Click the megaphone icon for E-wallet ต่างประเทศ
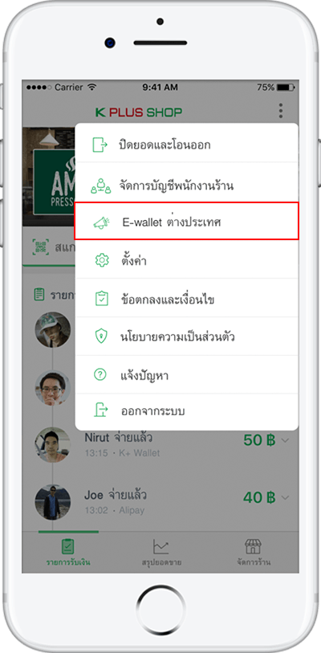321x653 pixels. click(101, 222)
